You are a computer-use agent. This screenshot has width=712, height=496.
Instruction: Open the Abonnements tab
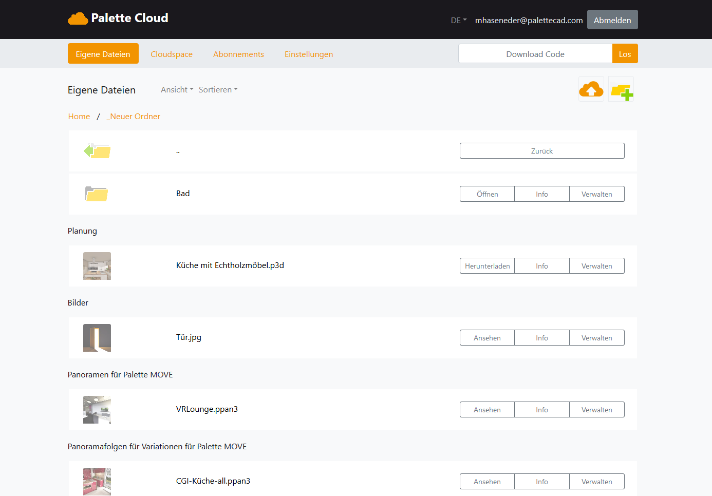238,54
